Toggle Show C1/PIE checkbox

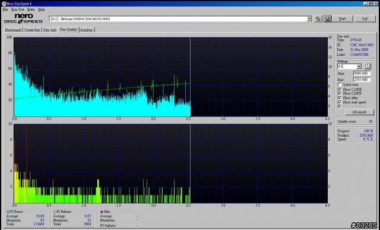point(340,90)
